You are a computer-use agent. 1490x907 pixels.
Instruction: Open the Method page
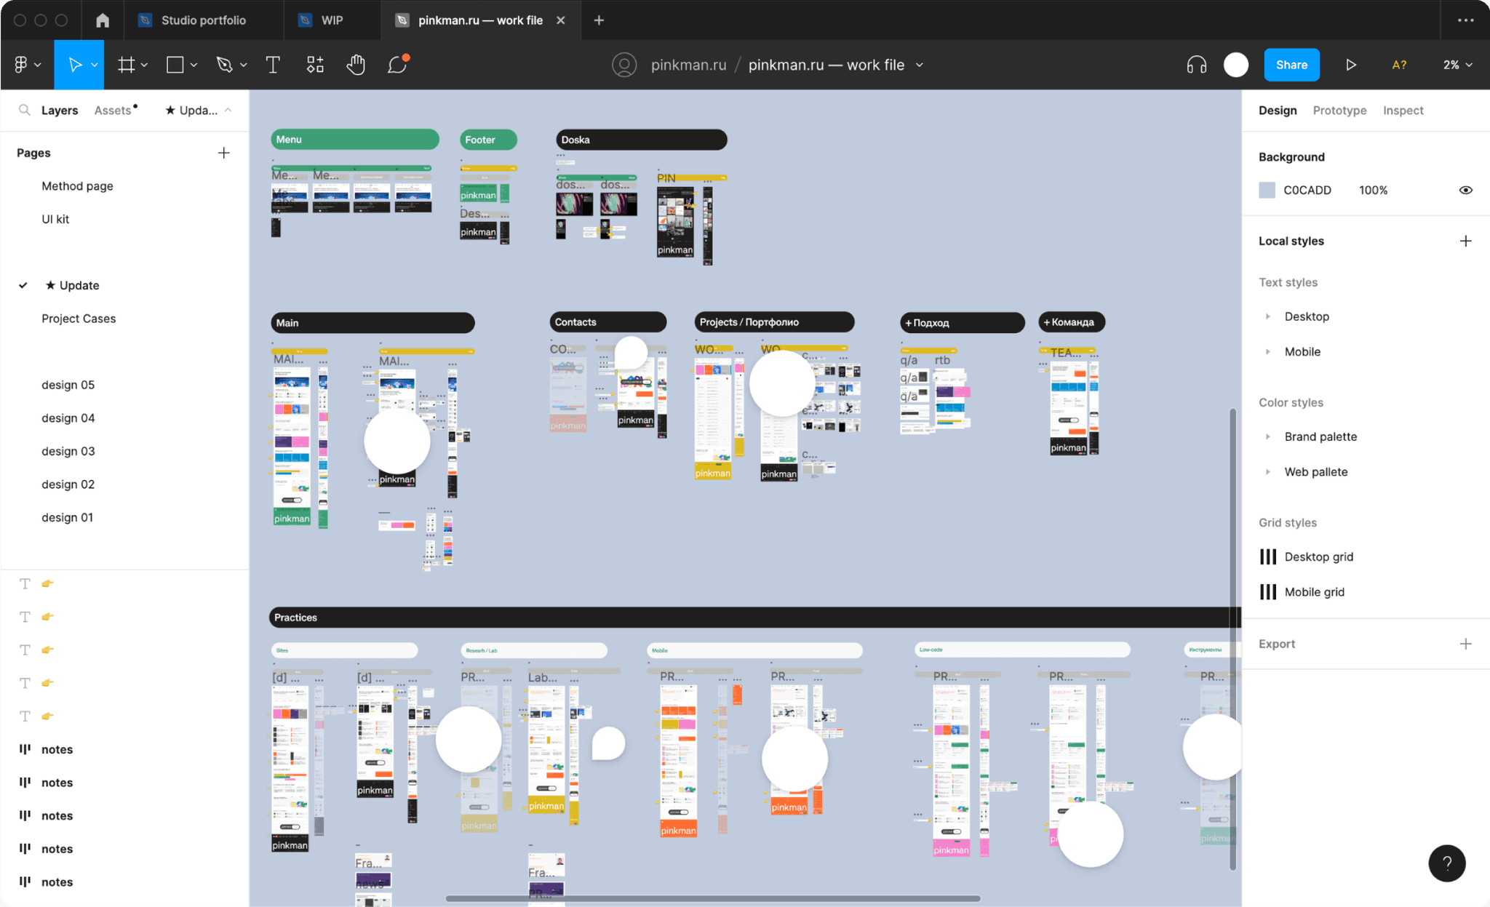tap(77, 186)
